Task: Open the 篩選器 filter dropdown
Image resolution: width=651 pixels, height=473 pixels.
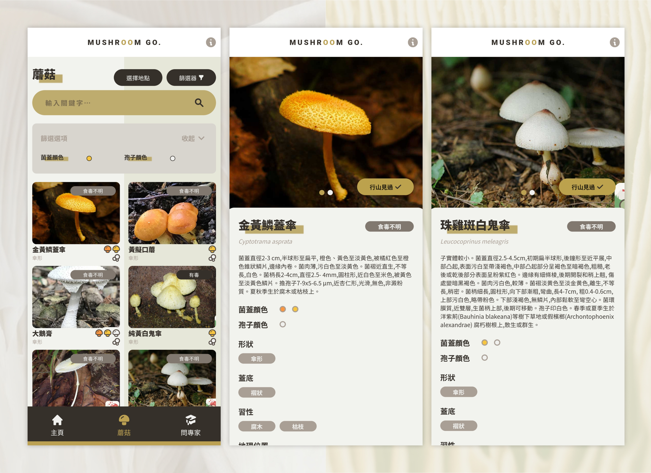Action: 191,78
